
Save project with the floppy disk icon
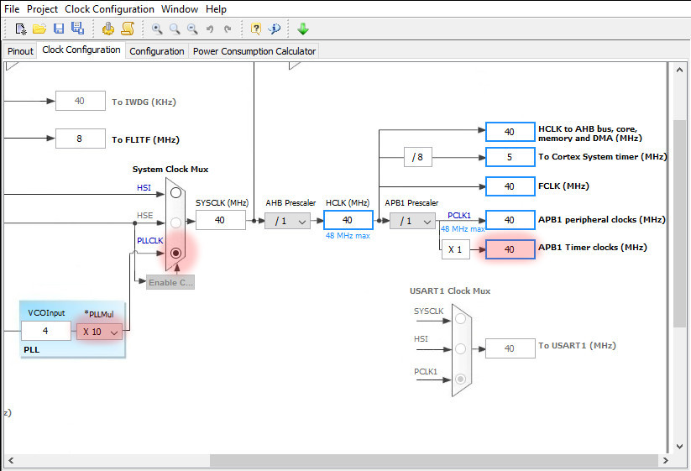pos(59,29)
